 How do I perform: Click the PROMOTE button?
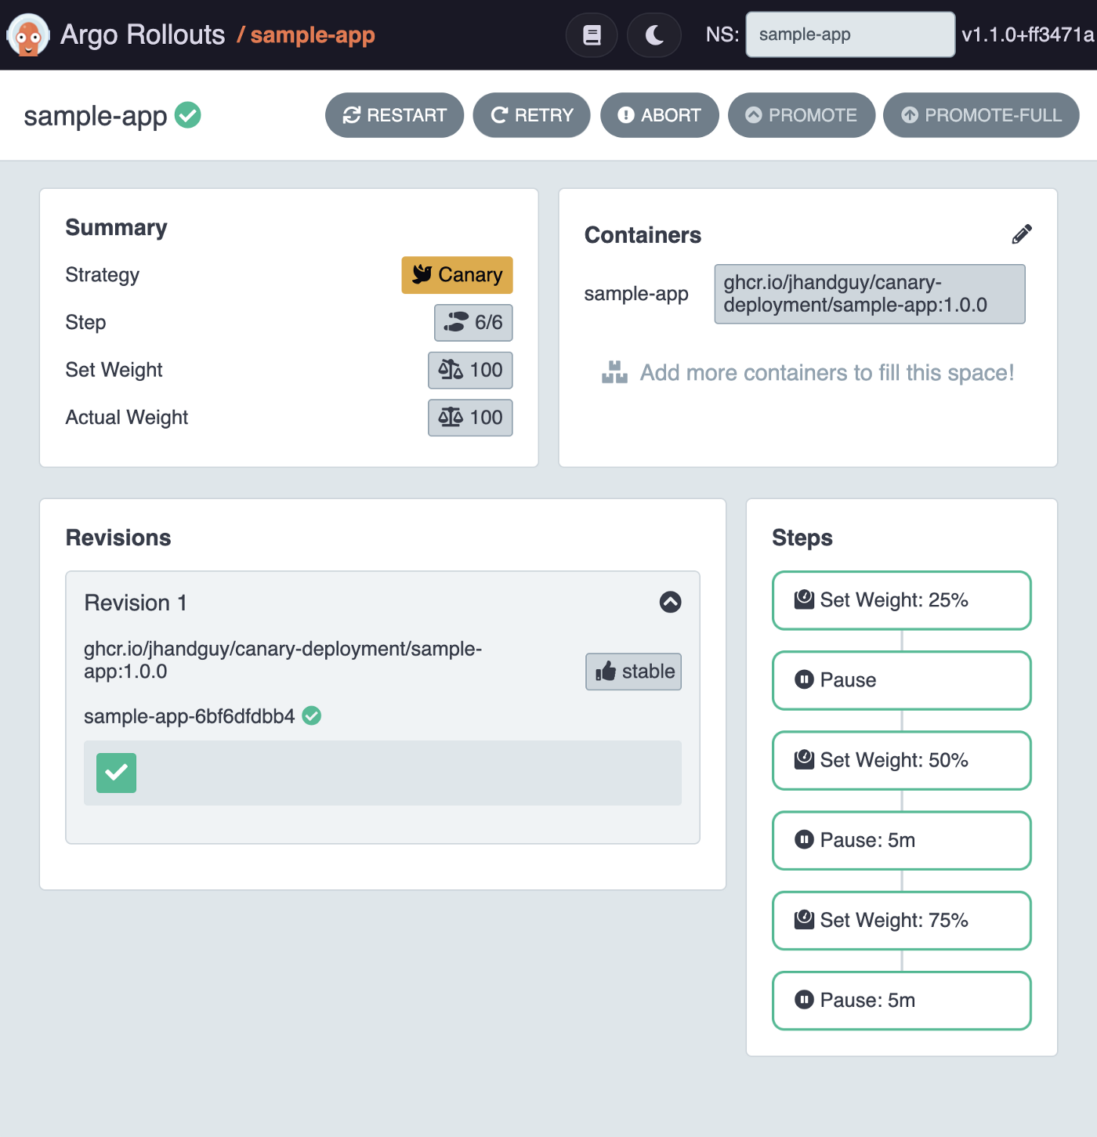point(801,115)
